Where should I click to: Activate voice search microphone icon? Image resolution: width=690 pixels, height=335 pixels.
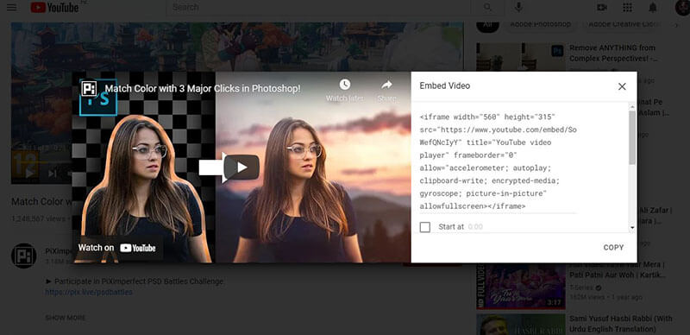[x=519, y=8]
